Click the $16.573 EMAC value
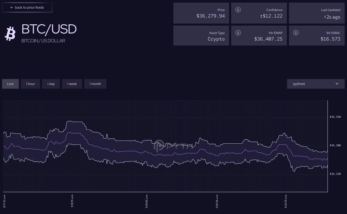This screenshot has height=214, width=347. [331, 39]
